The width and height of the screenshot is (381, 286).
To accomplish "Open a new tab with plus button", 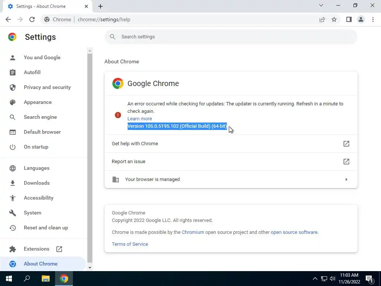I will coord(100,6).
